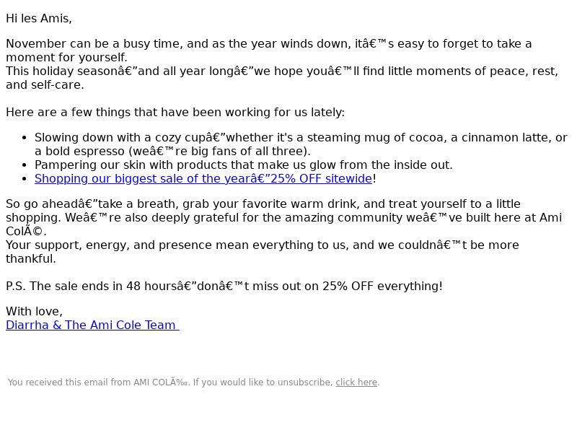577x433 pixels.
Task: Click the 'November can be a busy time' sentence
Action: click(x=268, y=44)
